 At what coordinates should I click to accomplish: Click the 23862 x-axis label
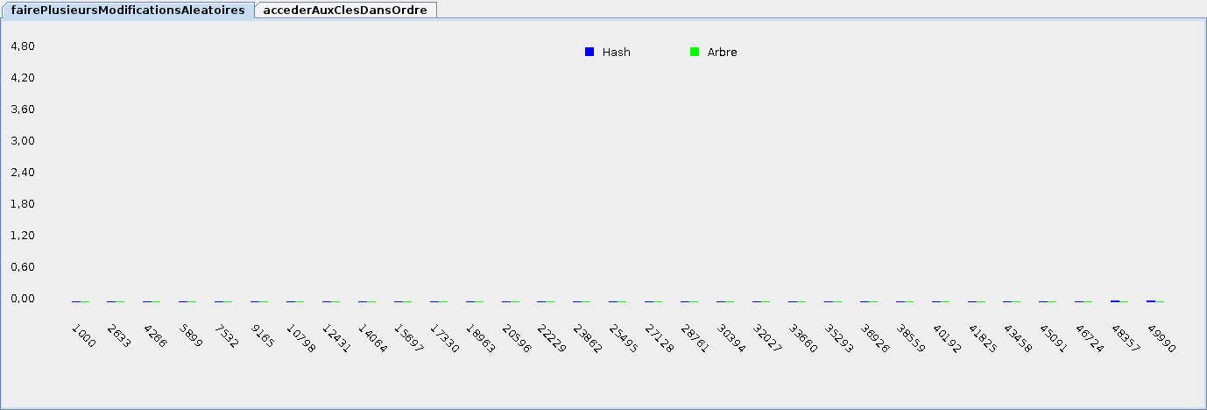[x=588, y=337]
